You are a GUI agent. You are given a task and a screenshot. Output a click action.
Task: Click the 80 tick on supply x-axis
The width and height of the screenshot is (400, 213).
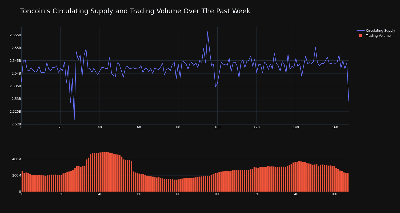(178, 127)
